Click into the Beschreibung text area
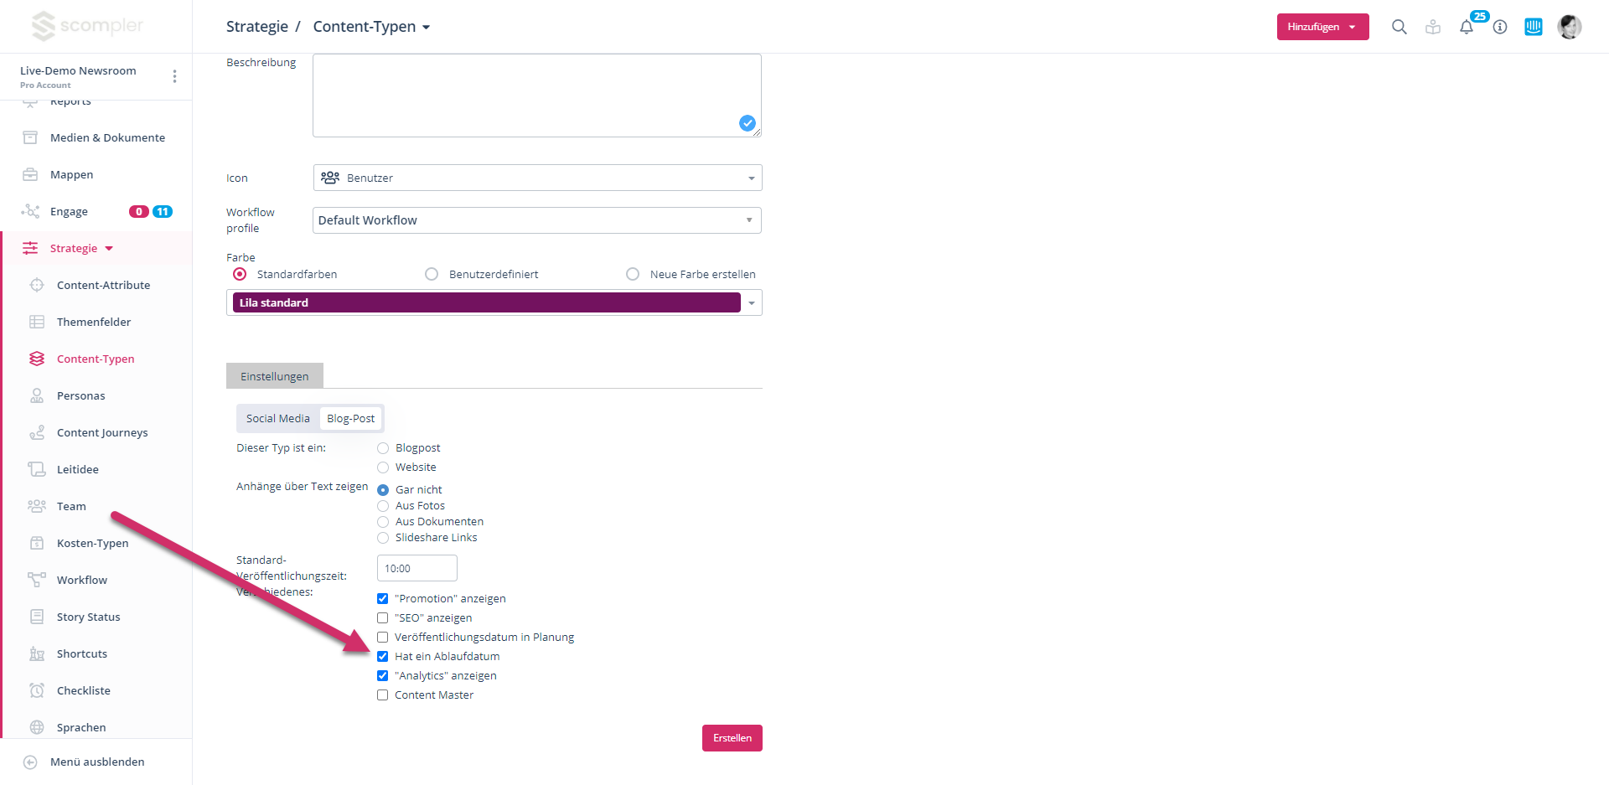This screenshot has height=785, width=1609. 536,95
